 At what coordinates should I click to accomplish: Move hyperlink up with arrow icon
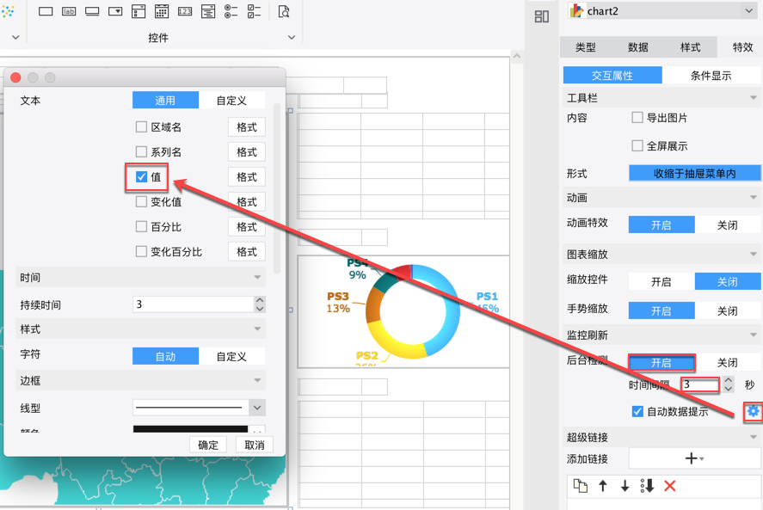(603, 486)
